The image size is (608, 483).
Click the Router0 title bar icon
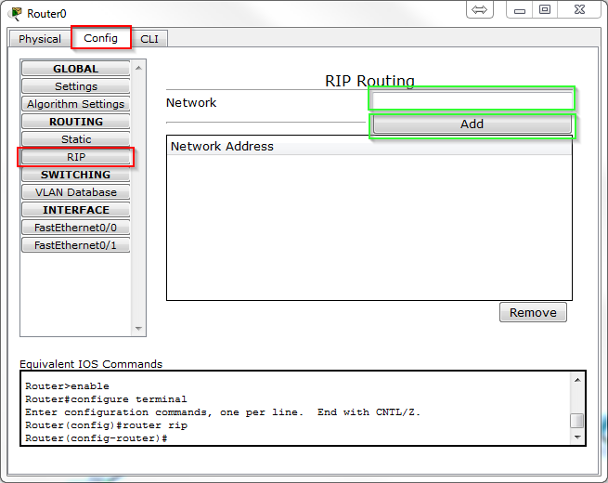point(15,13)
